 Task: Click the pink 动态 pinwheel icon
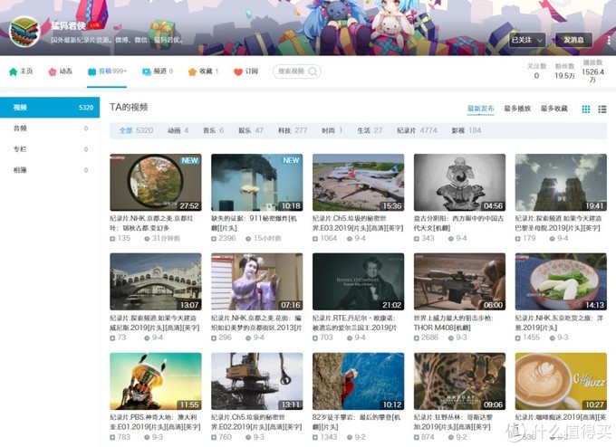[53, 71]
